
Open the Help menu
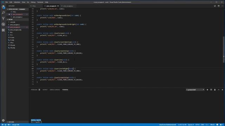point(46,2)
